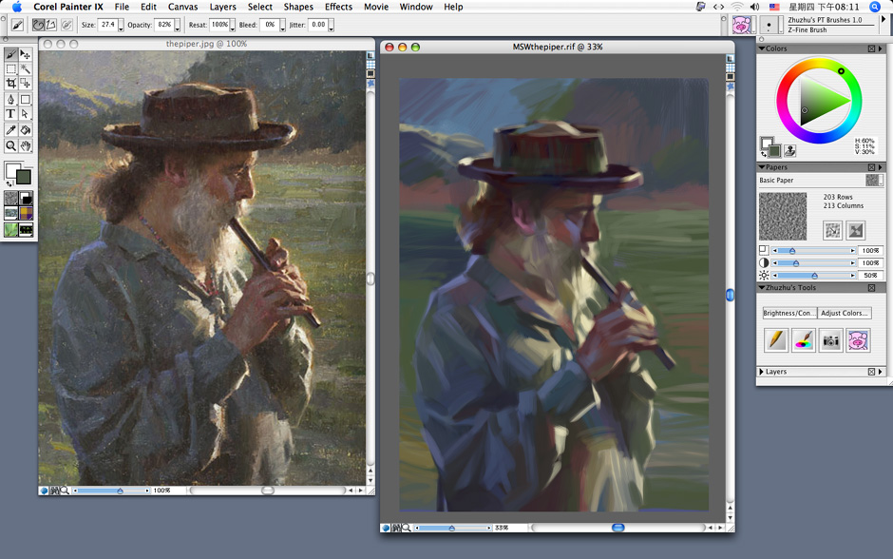Open the paper selector in the toolbox

(10, 198)
